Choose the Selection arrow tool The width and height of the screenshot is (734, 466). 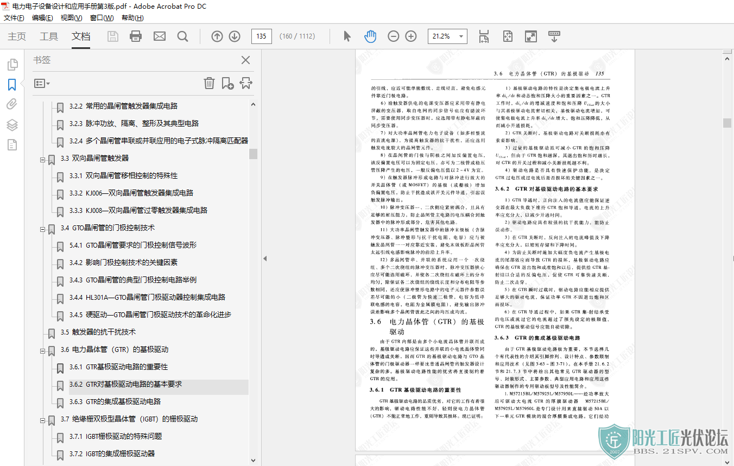tap(347, 36)
